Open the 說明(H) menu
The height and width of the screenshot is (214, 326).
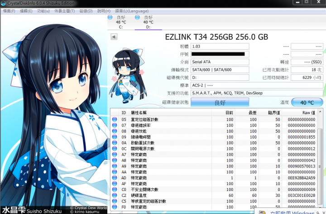click(104, 11)
